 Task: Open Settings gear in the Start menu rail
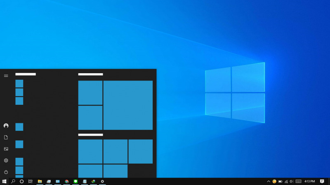(6, 160)
